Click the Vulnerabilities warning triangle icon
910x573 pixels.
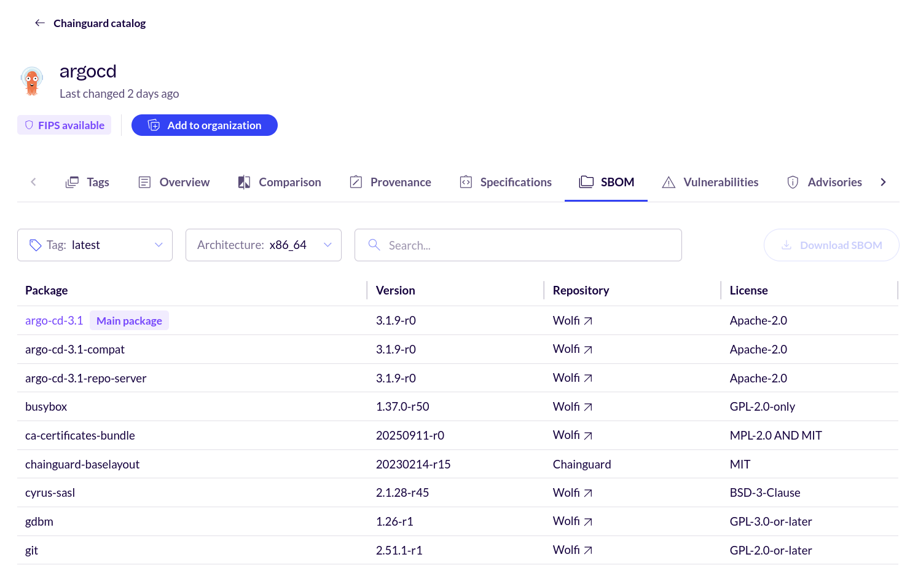click(668, 182)
